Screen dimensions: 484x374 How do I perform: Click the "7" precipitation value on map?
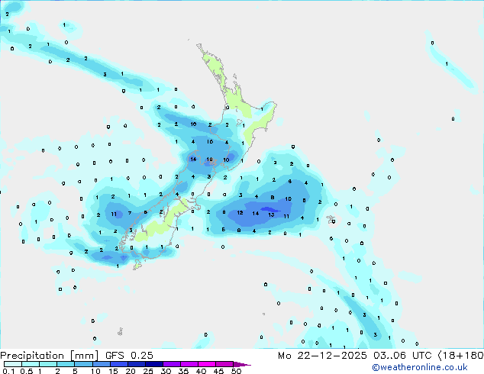(130, 213)
